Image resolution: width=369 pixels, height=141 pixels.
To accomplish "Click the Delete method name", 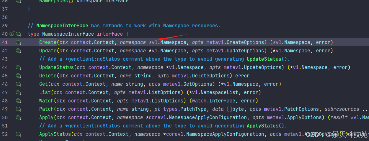I will pyautogui.click(x=48, y=76).
